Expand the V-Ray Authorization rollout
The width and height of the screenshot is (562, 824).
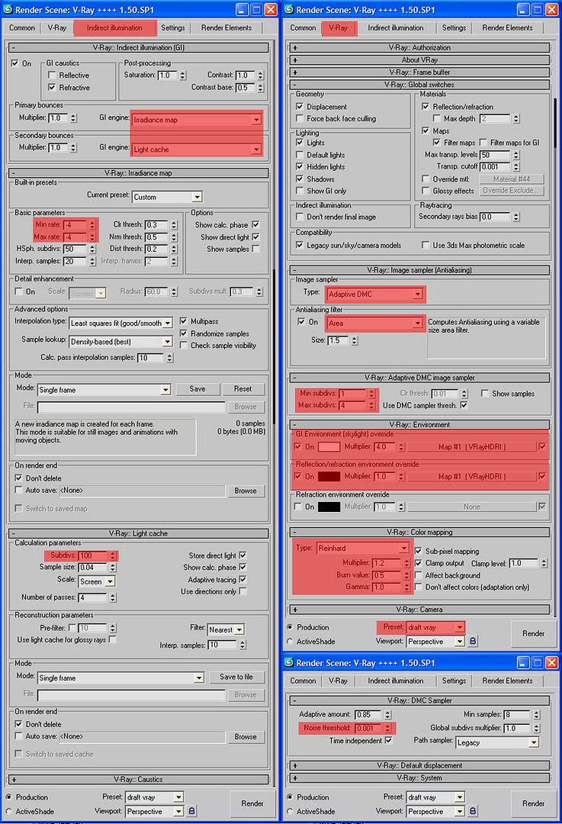tap(419, 47)
